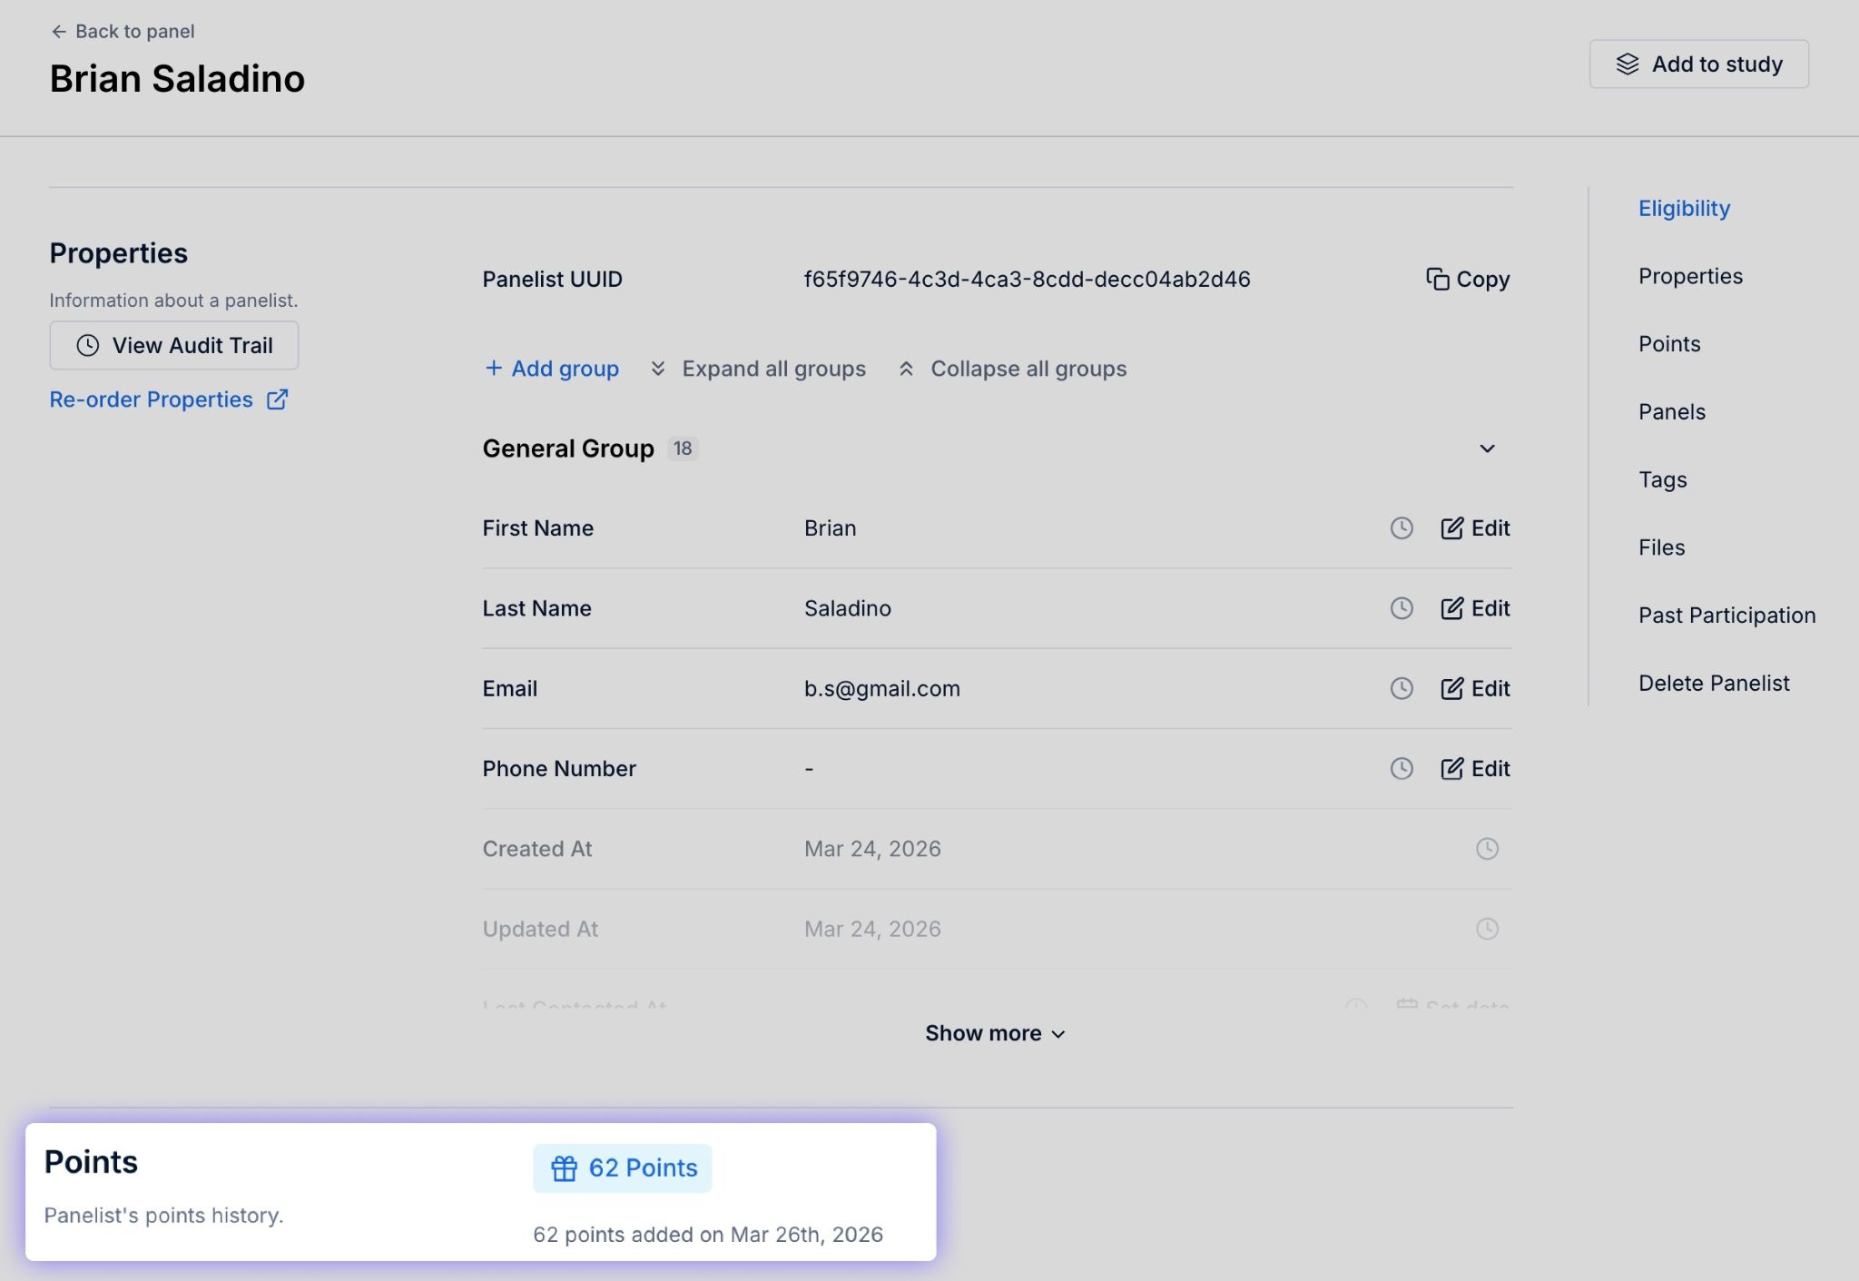The height and width of the screenshot is (1281, 1859).
Task: Click the history clock icon for First Name
Action: (1402, 527)
